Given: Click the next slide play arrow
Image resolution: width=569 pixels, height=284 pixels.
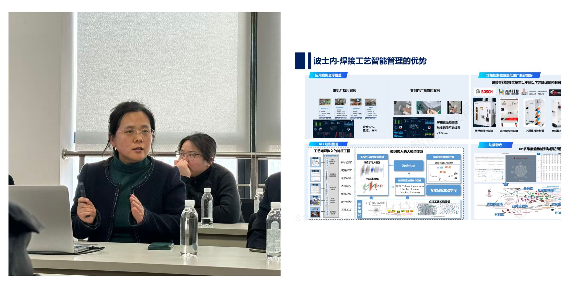Looking at the screenshot, I should [x=305, y=218].
